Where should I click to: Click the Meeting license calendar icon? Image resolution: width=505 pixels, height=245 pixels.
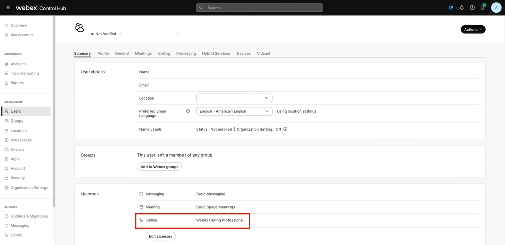click(141, 207)
